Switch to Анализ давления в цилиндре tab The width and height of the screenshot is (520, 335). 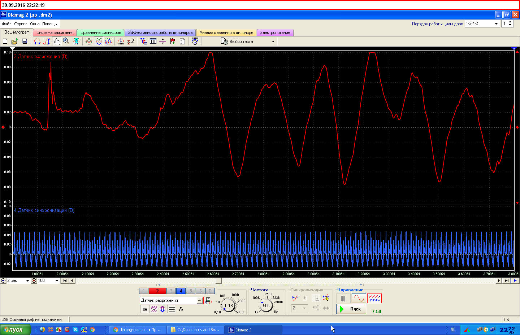point(226,32)
